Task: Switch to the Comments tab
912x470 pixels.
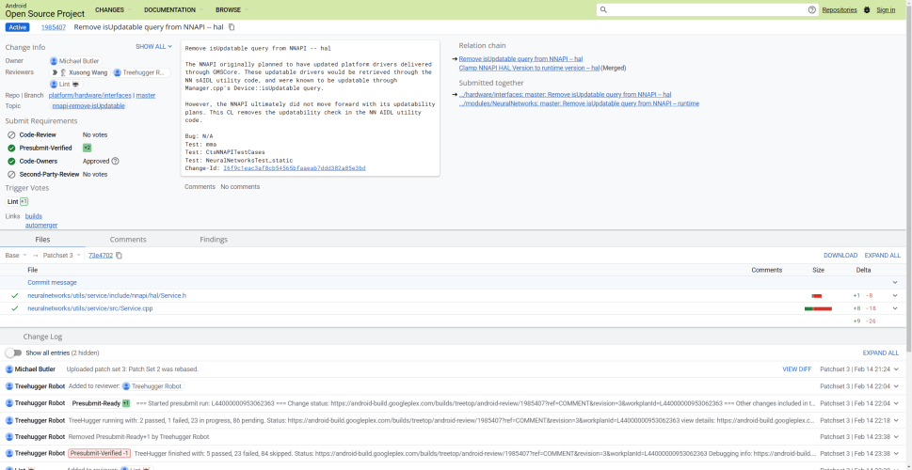Action: point(128,240)
